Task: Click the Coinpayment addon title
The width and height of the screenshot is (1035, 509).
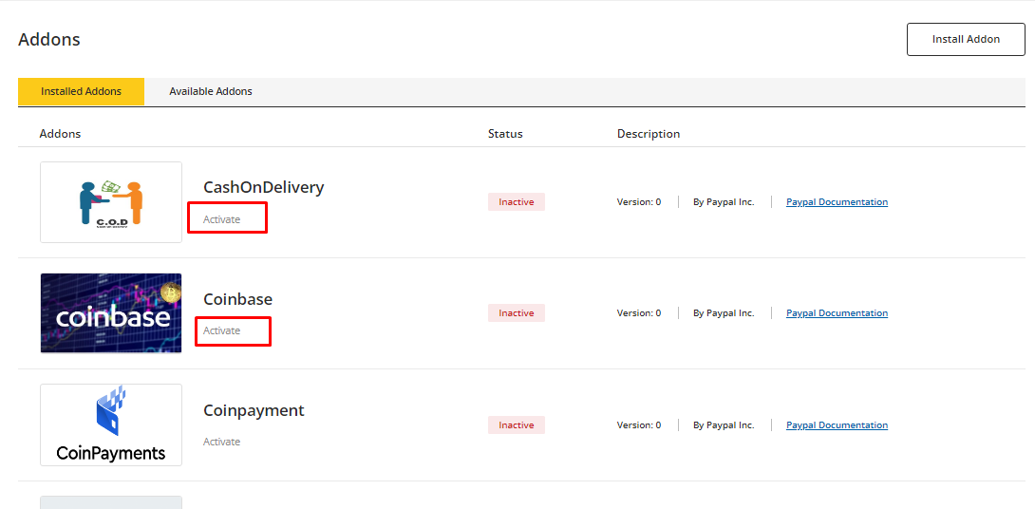Action: 254,410
